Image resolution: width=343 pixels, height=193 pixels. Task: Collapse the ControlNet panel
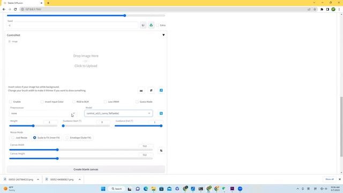click(x=163, y=35)
